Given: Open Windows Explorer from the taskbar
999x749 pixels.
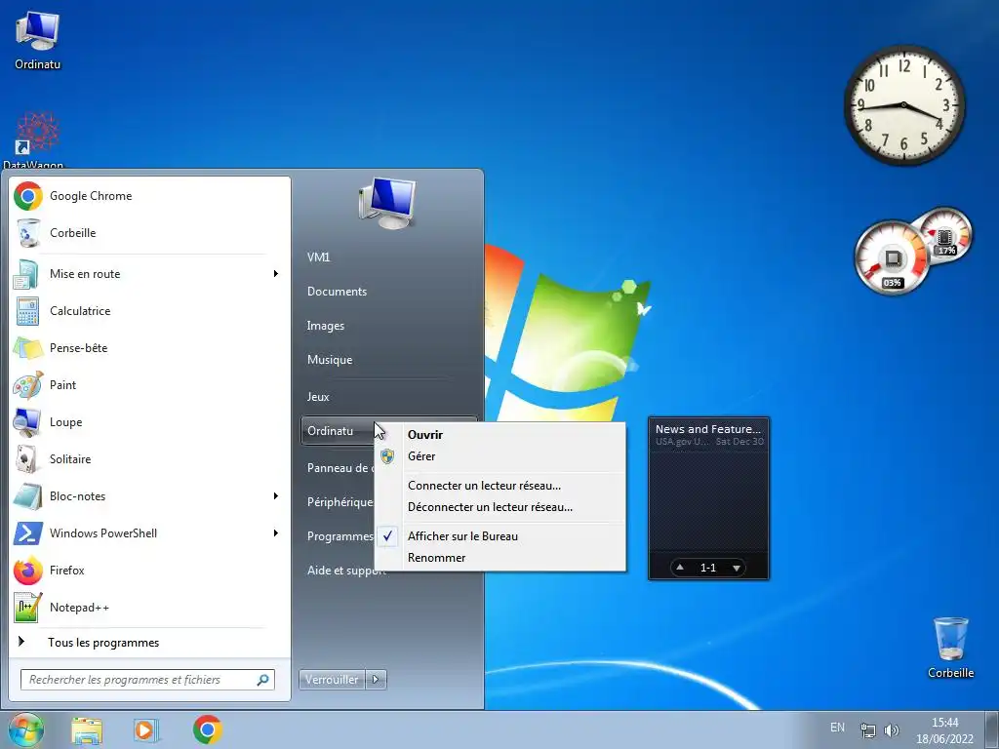Looking at the screenshot, I should [87, 729].
